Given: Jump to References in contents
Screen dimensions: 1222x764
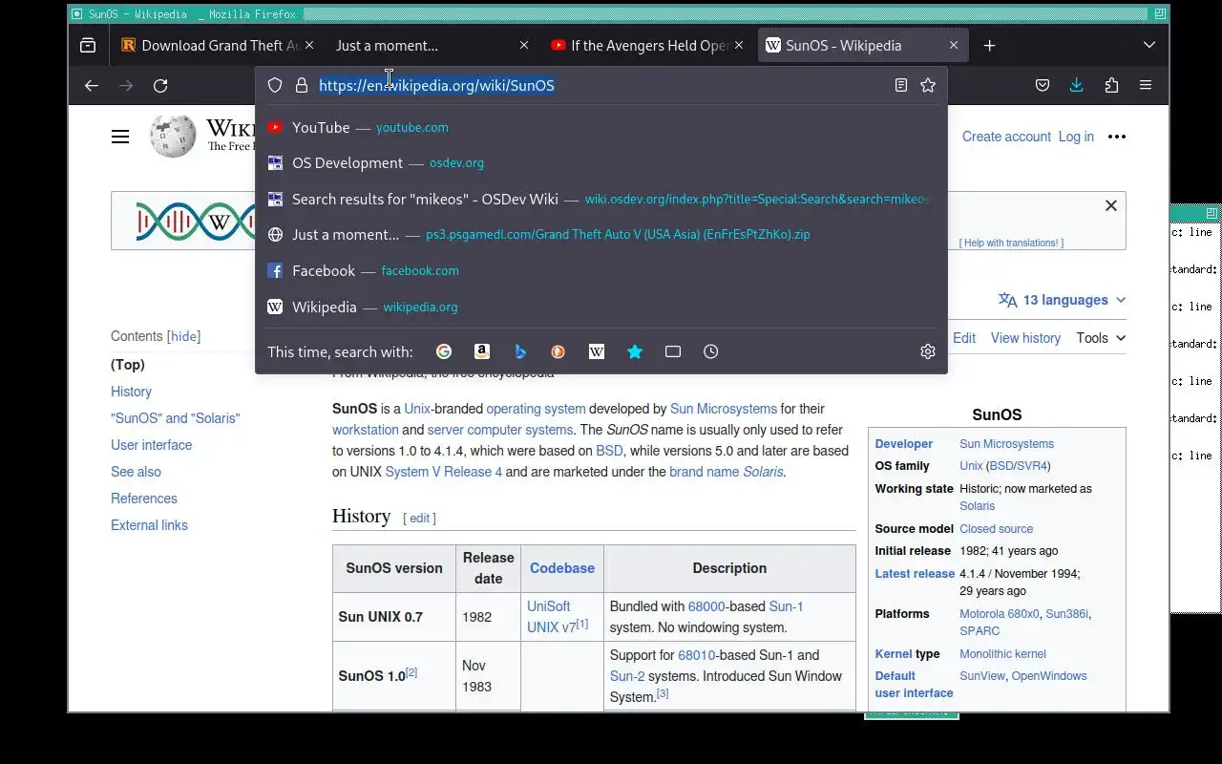Looking at the screenshot, I should tap(144, 499).
